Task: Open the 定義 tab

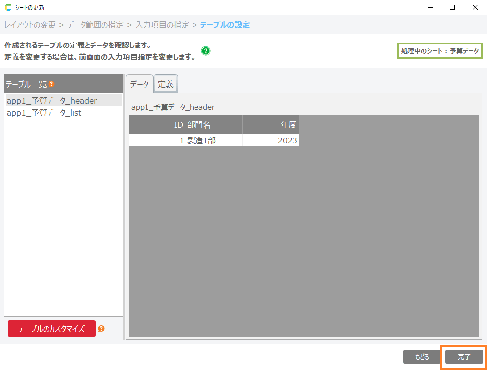Action: (166, 84)
